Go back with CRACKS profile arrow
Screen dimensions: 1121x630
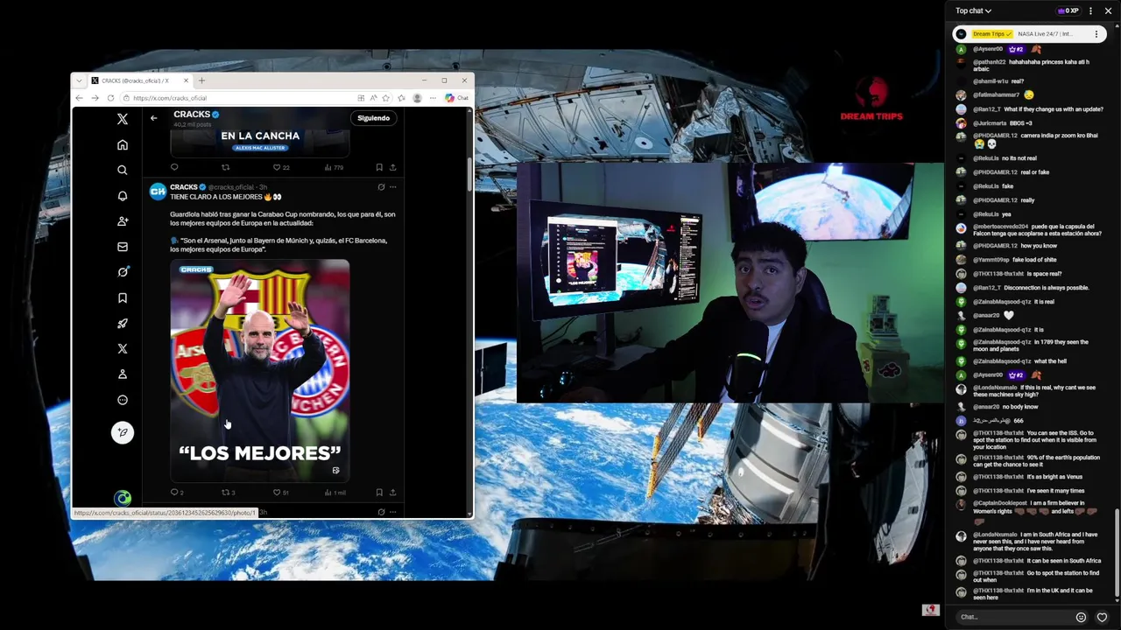[x=153, y=118]
